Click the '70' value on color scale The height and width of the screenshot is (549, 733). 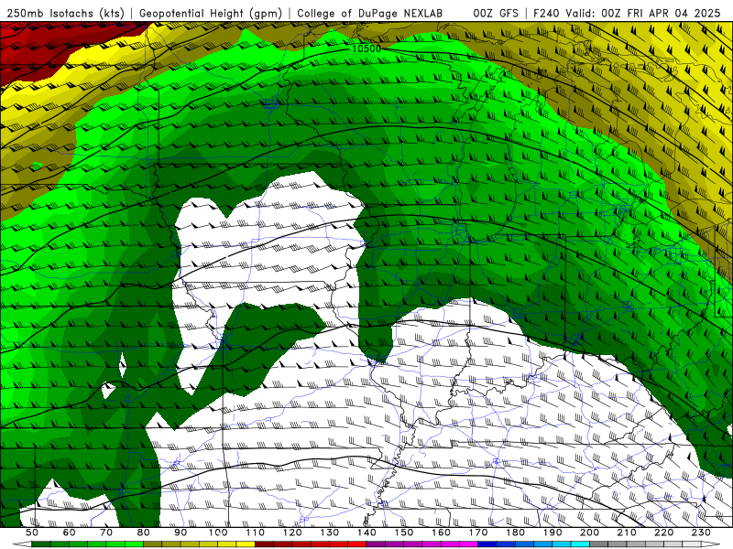pyautogui.click(x=106, y=533)
